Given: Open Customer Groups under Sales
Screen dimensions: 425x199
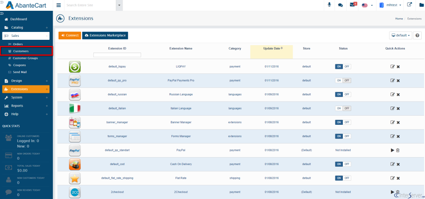Looking at the screenshot, I should coord(25,58).
